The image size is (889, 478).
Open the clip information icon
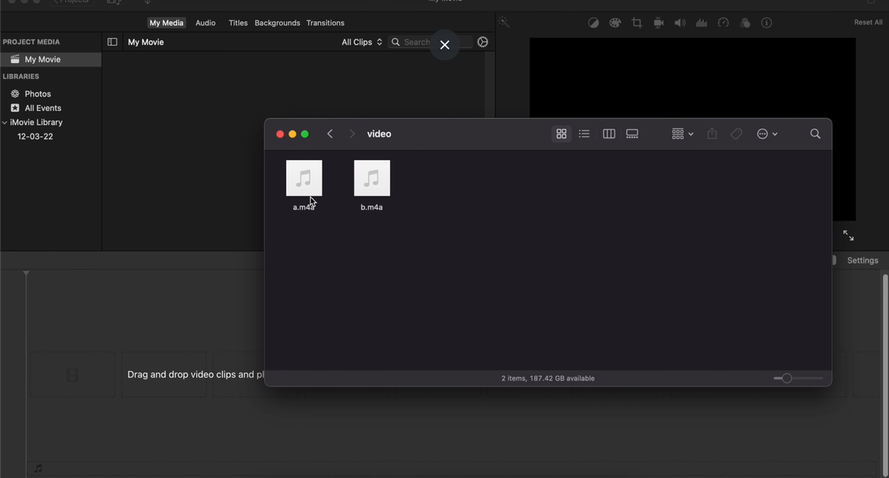click(767, 23)
